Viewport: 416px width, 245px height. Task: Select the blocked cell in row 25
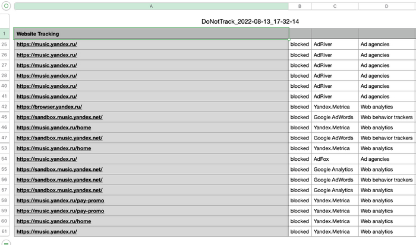coord(300,44)
